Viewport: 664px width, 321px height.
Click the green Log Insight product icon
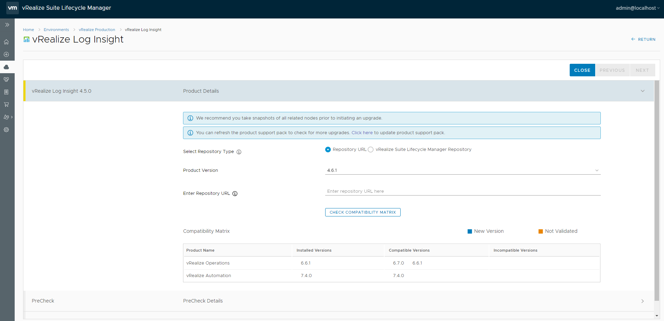click(27, 39)
